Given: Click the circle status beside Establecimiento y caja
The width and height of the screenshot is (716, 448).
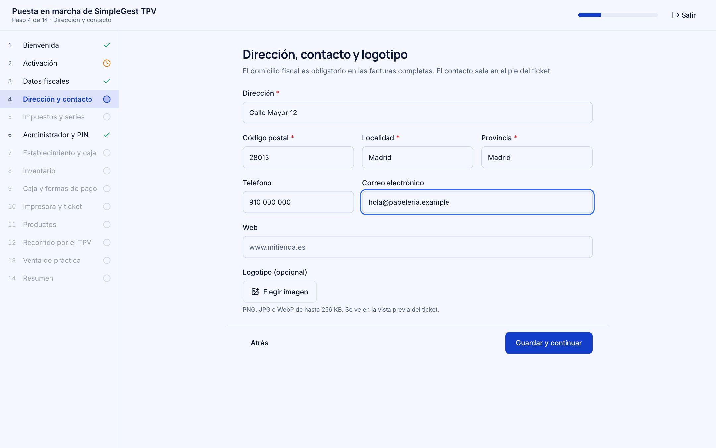Looking at the screenshot, I should (x=107, y=153).
